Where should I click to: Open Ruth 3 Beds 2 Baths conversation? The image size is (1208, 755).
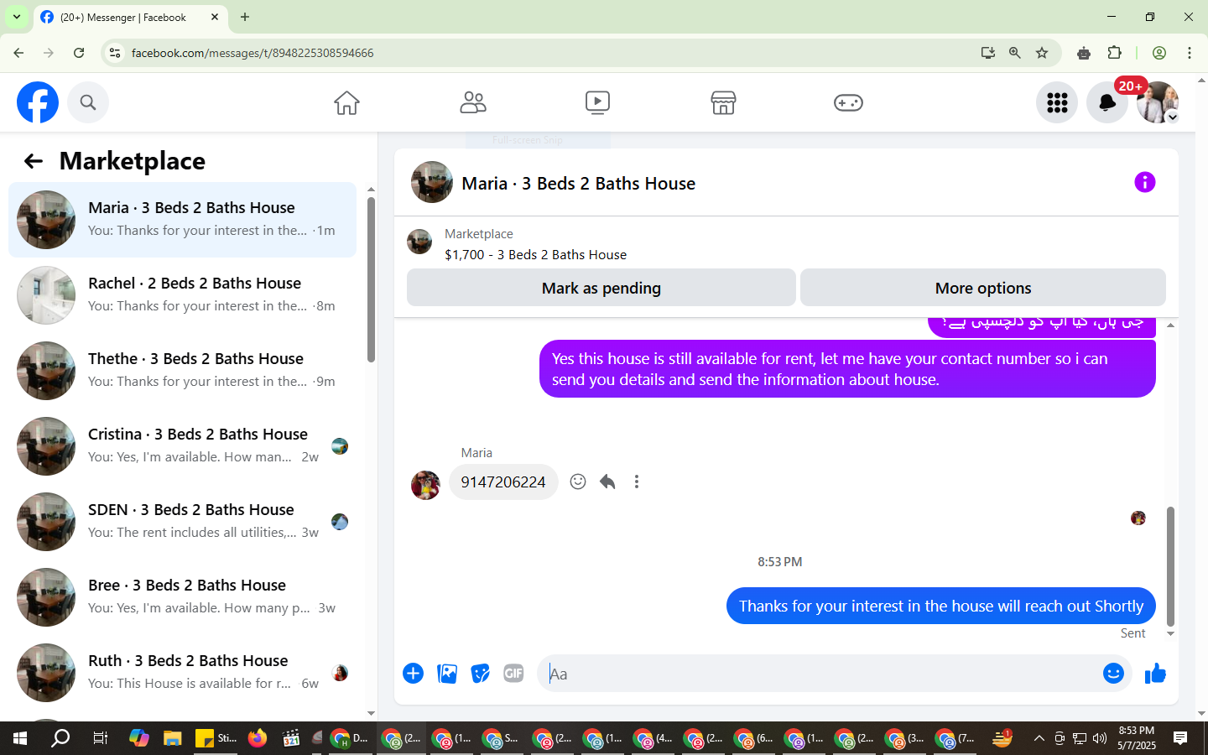pos(182,673)
